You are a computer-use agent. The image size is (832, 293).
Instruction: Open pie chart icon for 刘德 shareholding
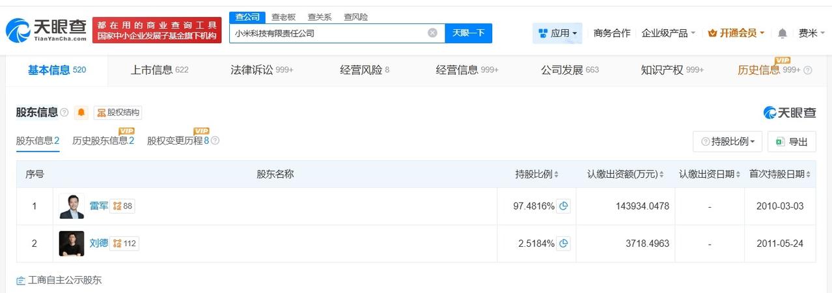[564, 244]
